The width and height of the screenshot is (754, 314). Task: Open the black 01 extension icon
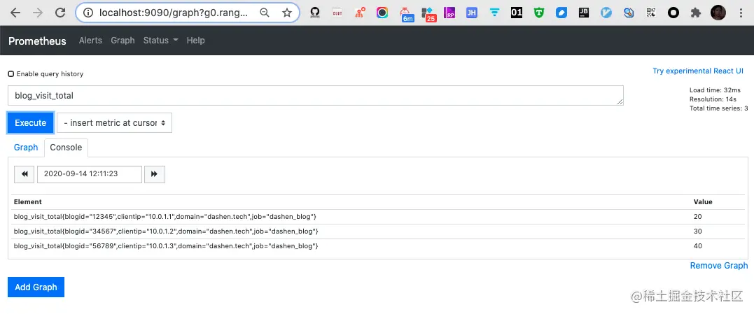(517, 13)
